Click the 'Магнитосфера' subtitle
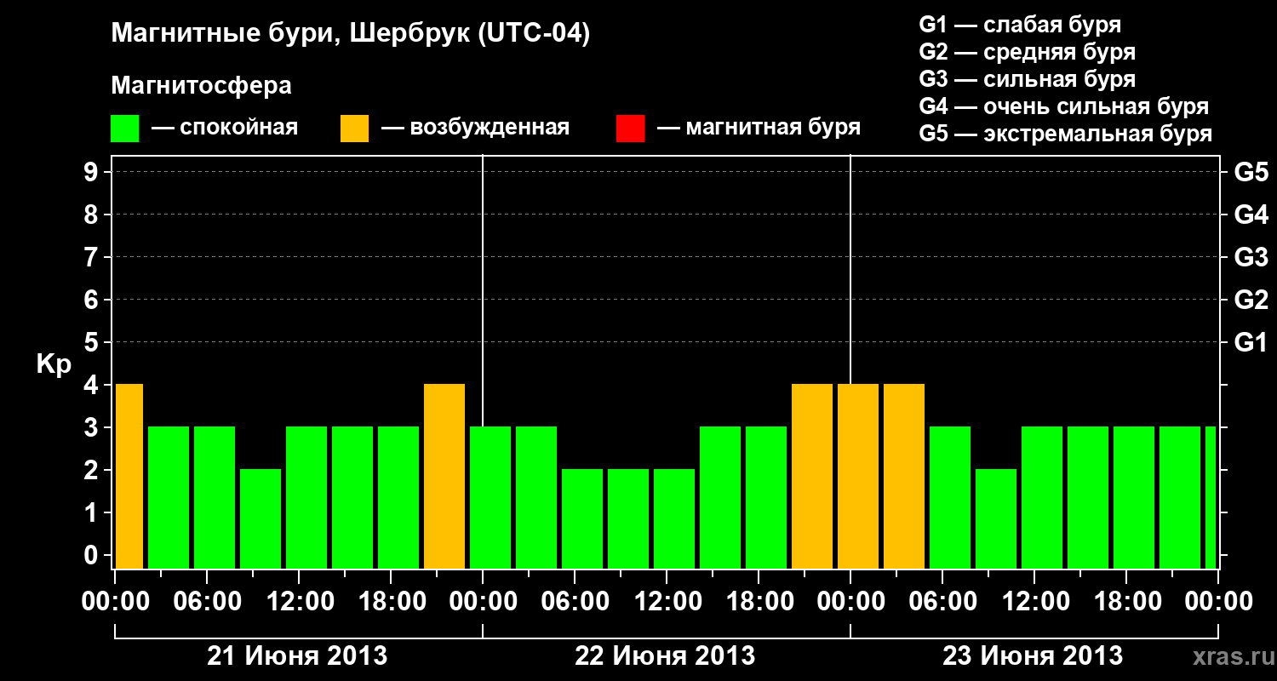The image size is (1277, 681). pyautogui.click(x=202, y=86)
